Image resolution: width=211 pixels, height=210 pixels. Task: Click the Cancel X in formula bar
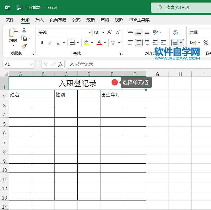coord(45,64)
